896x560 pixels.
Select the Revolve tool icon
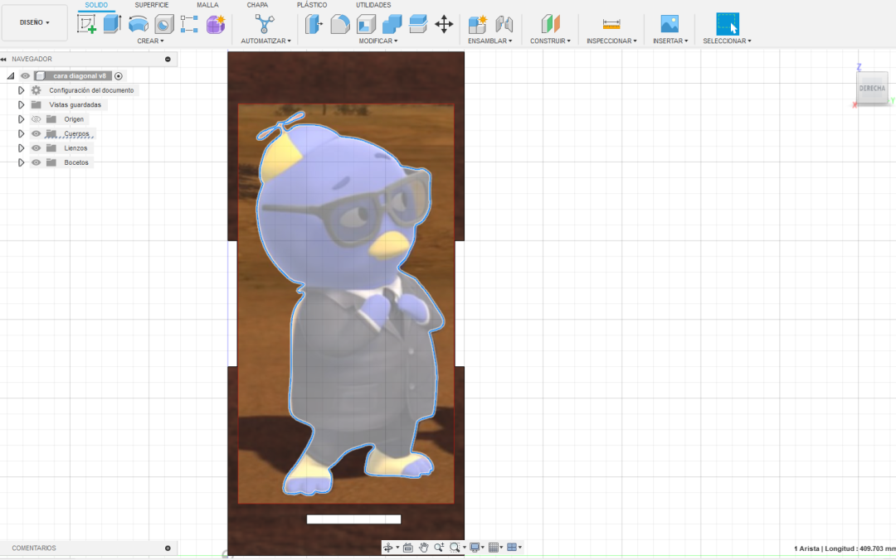(x=139, y=24)
